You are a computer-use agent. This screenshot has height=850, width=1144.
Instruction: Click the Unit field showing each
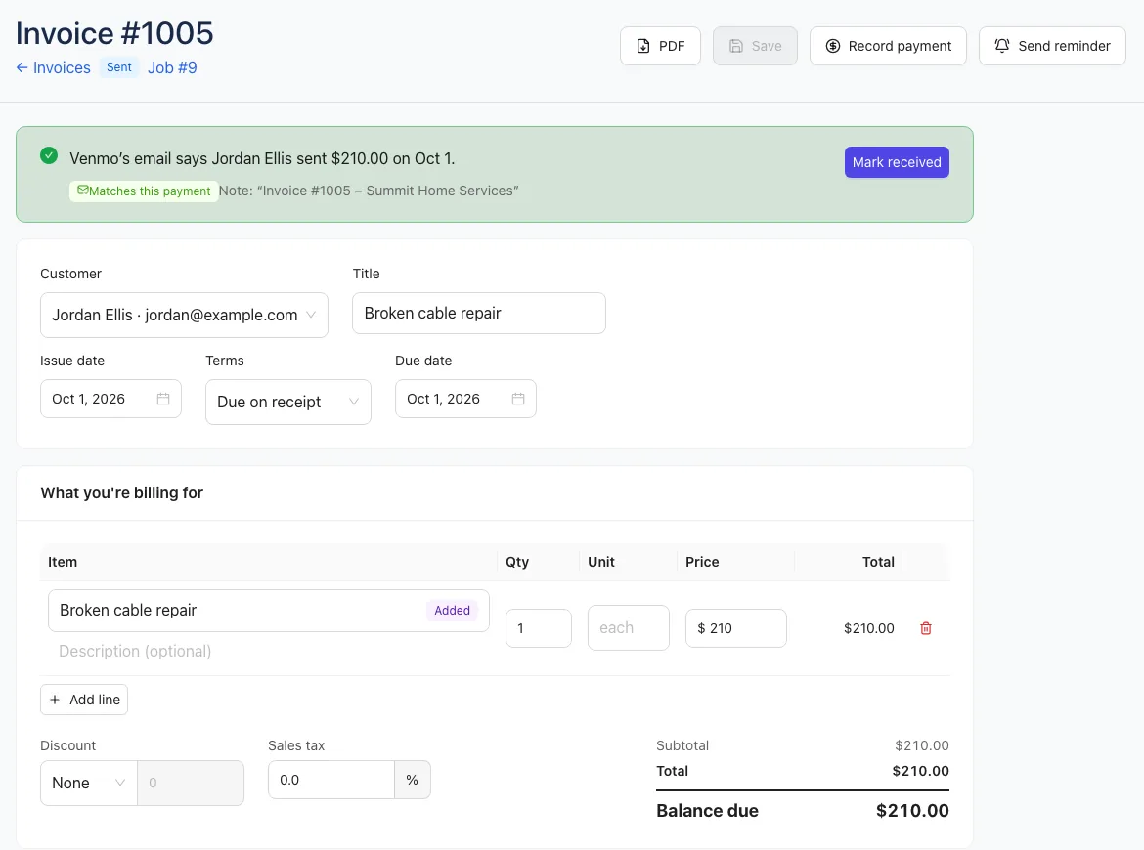[x=628, y=627]
